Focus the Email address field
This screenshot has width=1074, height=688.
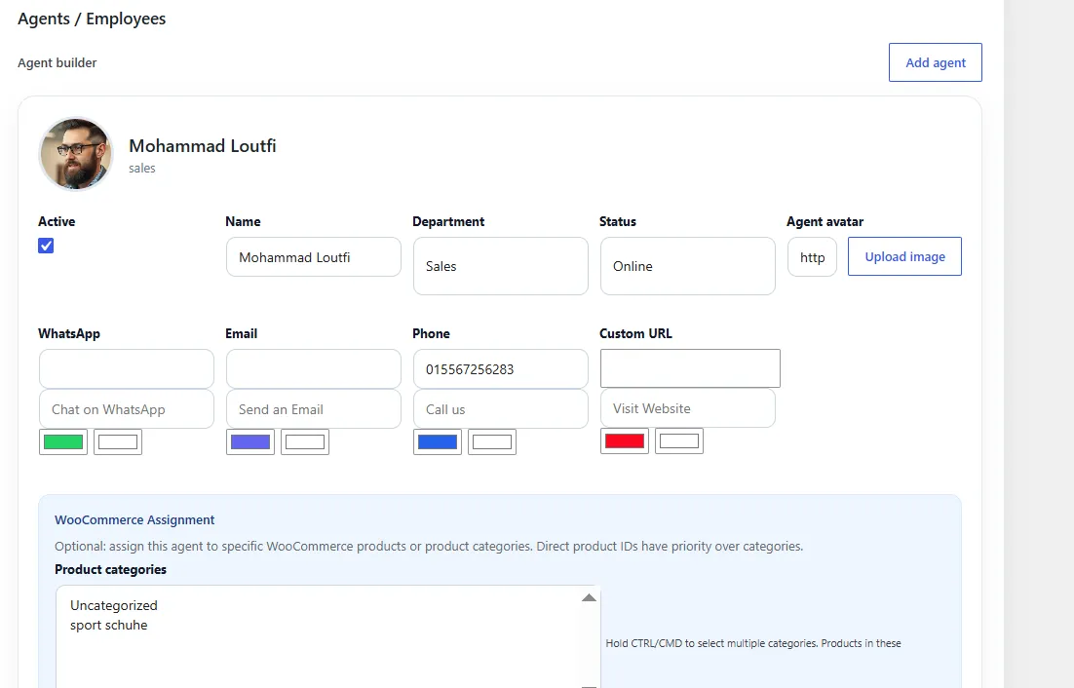(x=314, y=369)
